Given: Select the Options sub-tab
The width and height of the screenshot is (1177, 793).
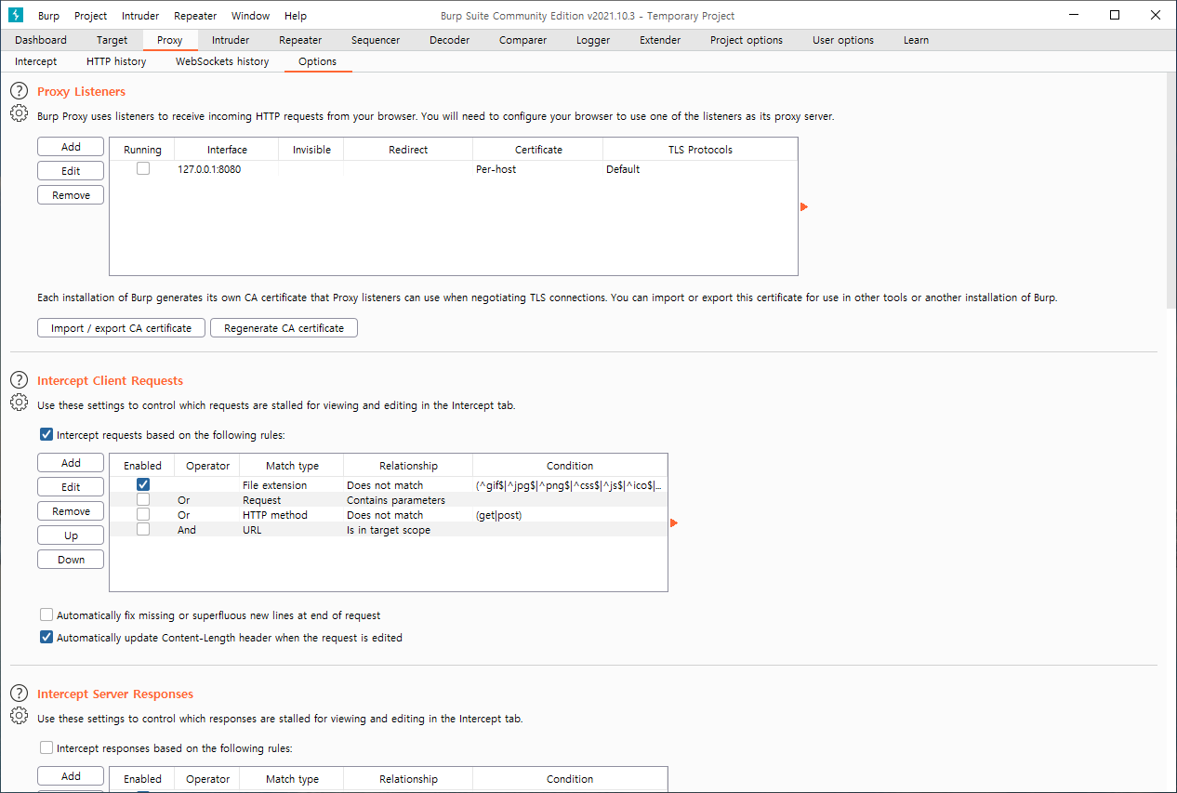Looking at the screenshot, I should tap(317, 61).
